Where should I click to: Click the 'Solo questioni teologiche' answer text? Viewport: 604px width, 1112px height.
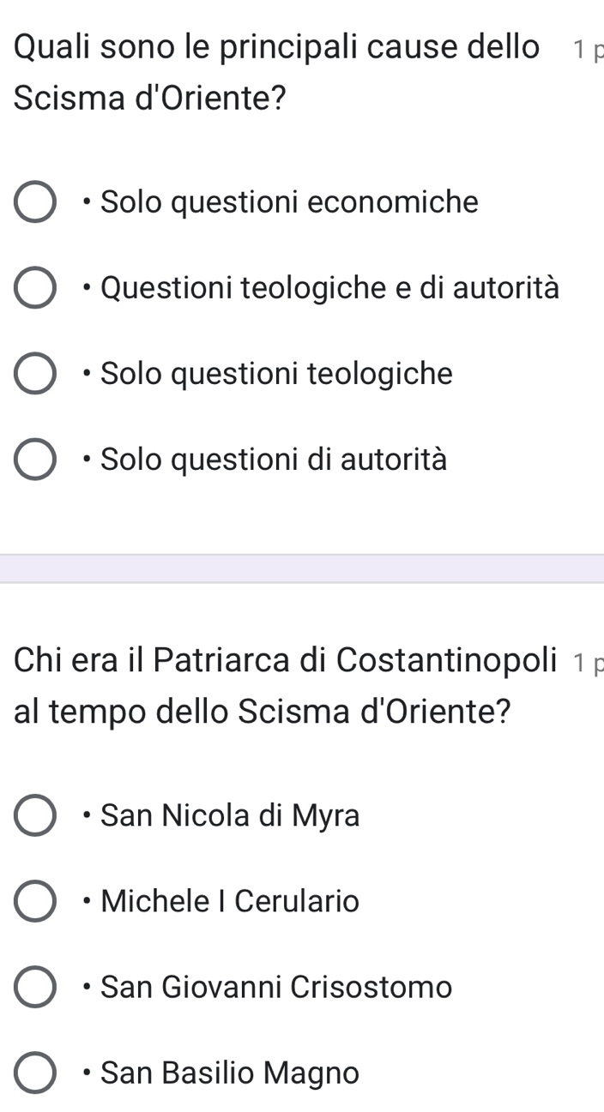276,374
